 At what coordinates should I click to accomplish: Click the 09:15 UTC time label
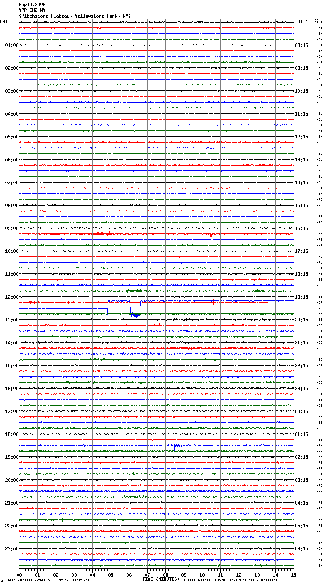click(x=302, y=68)
